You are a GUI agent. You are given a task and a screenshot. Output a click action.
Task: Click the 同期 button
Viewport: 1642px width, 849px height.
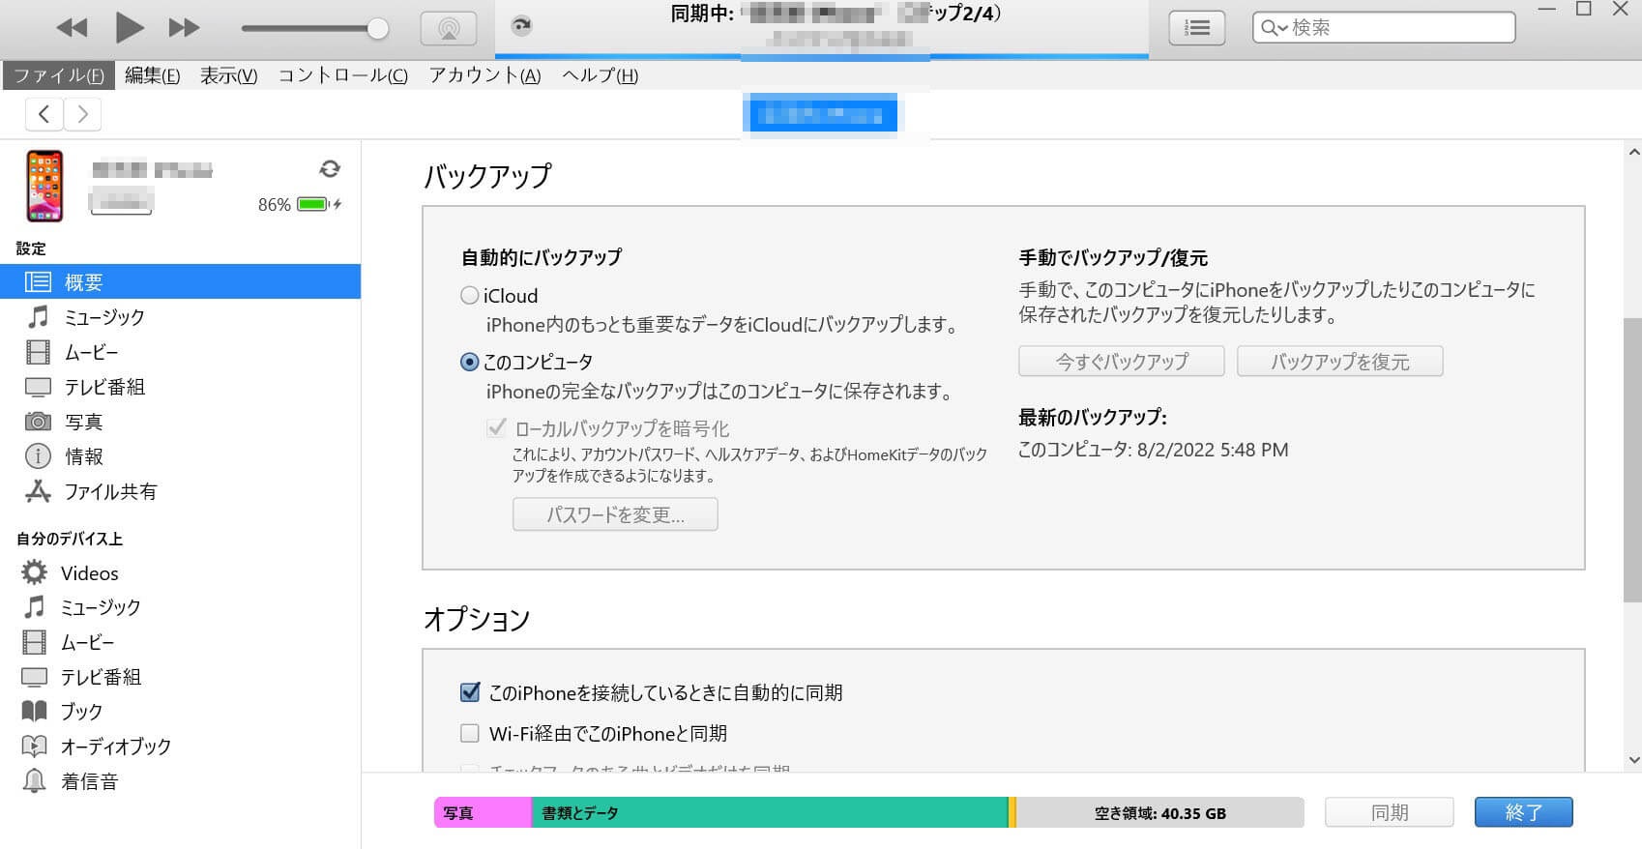pos(1390,812)
